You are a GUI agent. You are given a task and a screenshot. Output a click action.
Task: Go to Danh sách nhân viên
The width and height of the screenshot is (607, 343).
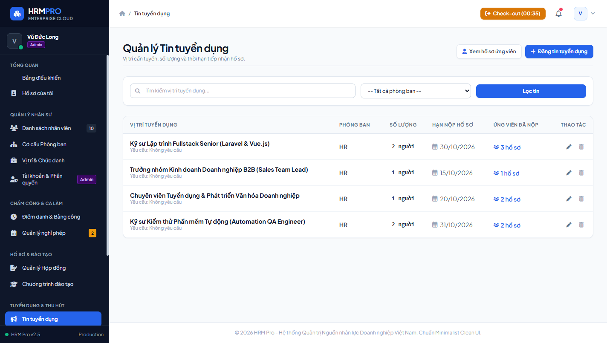[x=53, y=128]
